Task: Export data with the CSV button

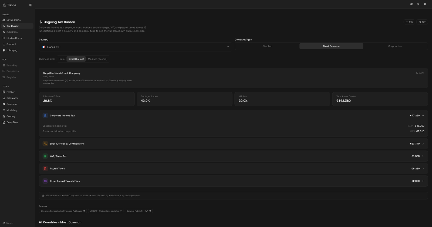Action: tap(409, 22)
